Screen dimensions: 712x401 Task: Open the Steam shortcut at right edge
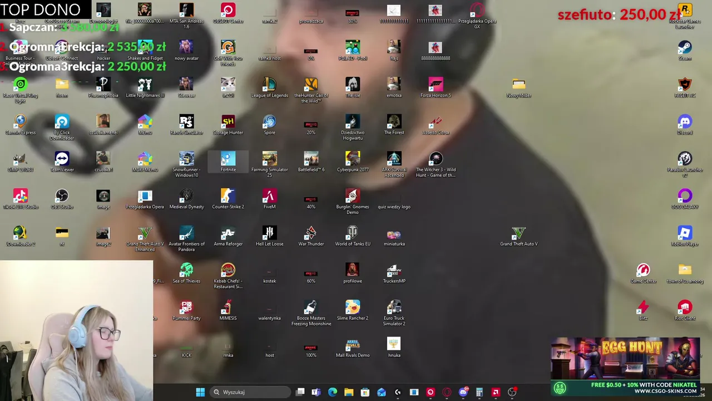685,50
